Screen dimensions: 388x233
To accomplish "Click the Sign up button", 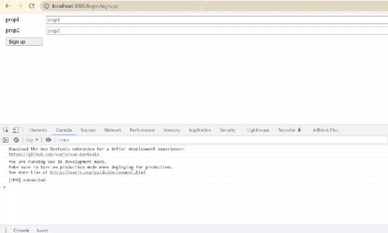I will pos(24,42).
